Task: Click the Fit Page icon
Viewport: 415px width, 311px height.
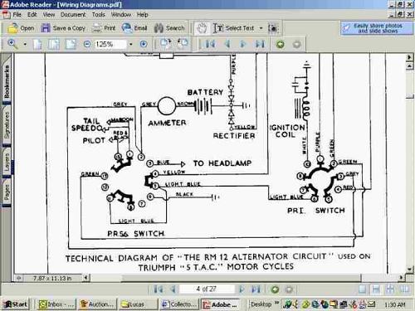Action: [x=54, y=44]
